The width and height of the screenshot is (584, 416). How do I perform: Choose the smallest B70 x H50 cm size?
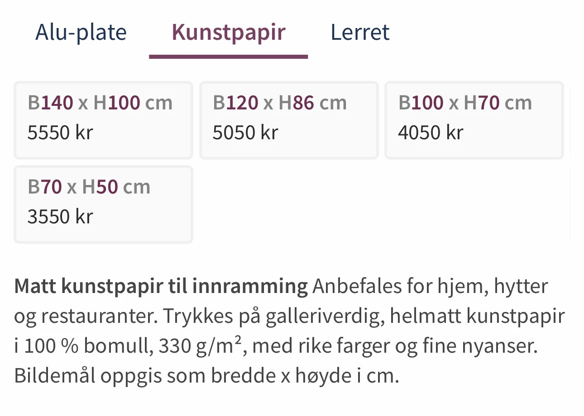click(103, 204)
